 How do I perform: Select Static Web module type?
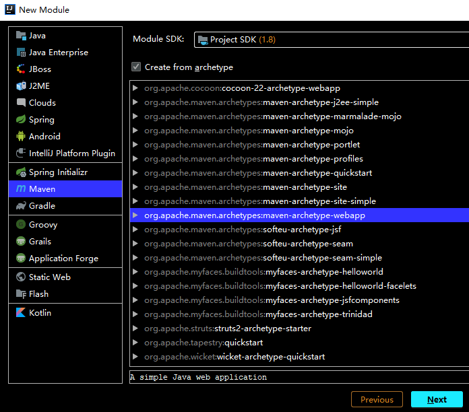pyautogui.click(x=65, y=277)
